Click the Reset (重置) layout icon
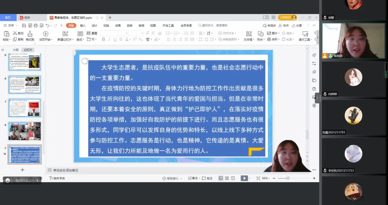This screenshot has height=205, width=388. point(89,33)
